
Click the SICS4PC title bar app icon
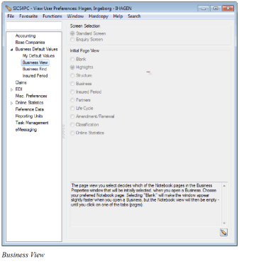click(9, 9)
